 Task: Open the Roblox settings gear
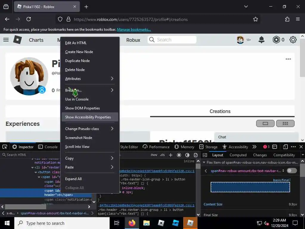[293, 40]
